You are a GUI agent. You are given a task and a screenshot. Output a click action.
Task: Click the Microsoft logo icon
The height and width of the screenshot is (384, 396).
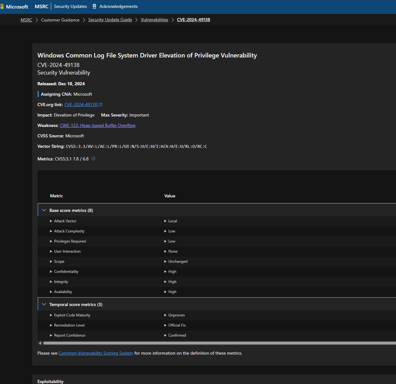(2, 7)
